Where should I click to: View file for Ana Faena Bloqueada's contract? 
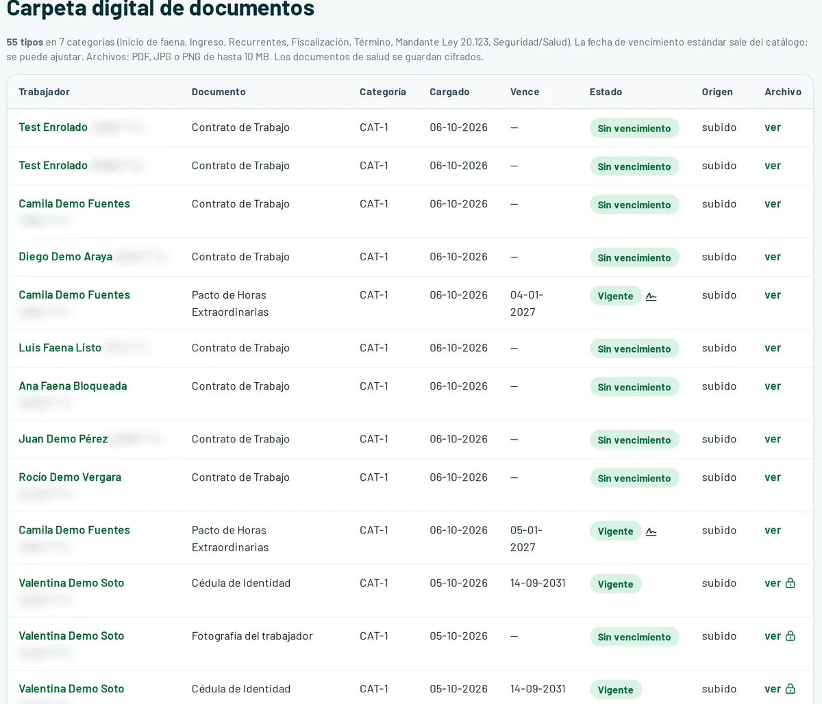pyautogui.click(x=773, y=386)
